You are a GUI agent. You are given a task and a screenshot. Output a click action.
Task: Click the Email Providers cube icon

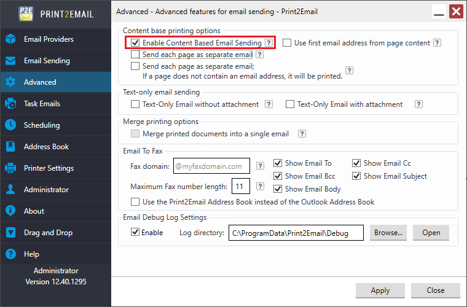pos(10,39)
